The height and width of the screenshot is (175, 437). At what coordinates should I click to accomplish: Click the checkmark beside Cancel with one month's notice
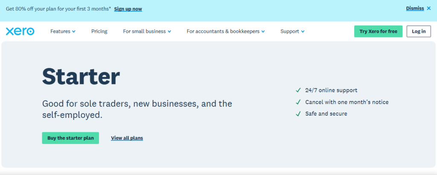tap(298, 102)
